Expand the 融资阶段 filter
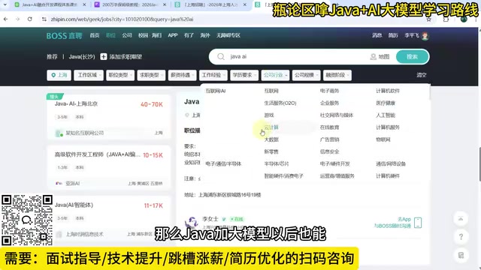Image resolution: width=481 pixels, height=270 pixels. click(337, 75)
